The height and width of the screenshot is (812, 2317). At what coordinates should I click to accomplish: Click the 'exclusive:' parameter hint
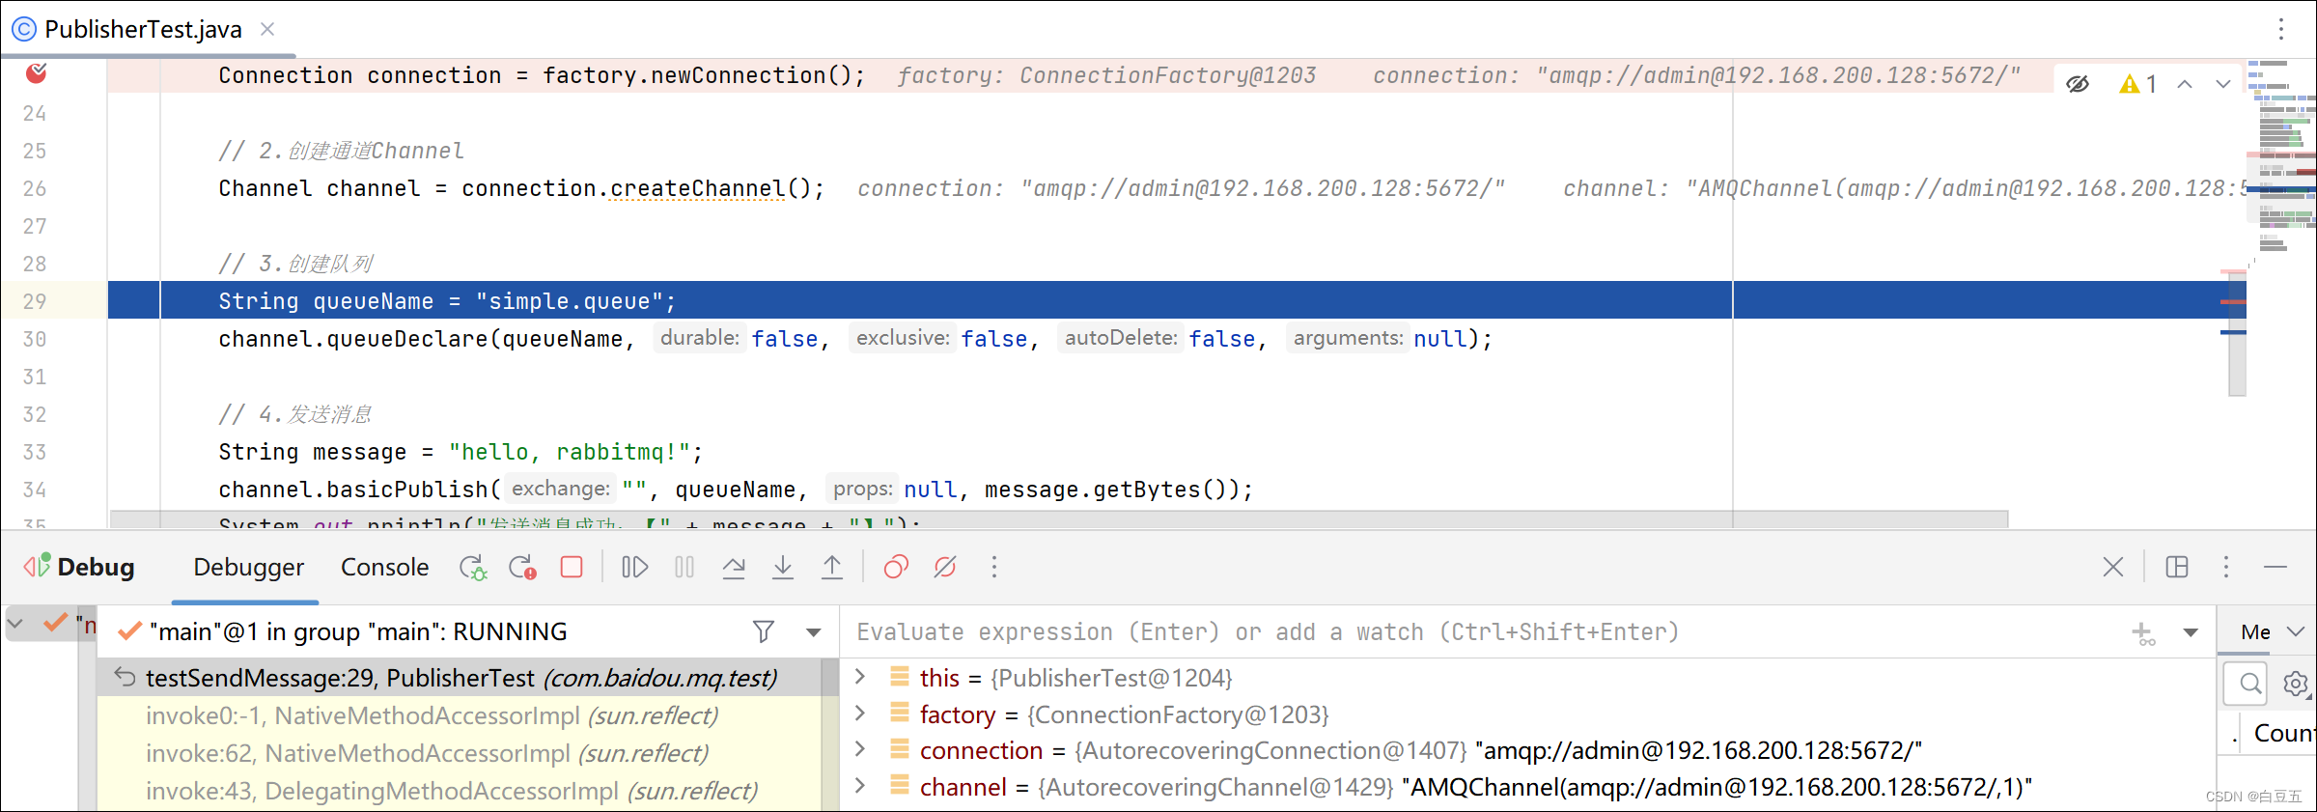(903, 338)
